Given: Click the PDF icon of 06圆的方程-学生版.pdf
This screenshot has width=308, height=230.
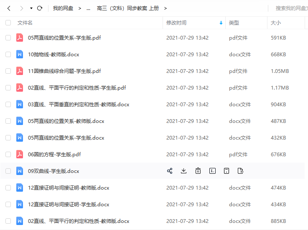Looking at the screenshot, I should pos(20,154).
